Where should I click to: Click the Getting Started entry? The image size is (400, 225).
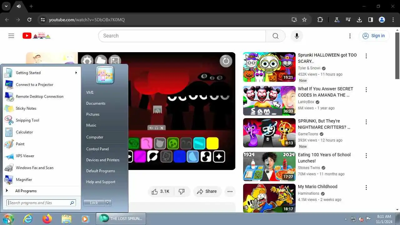point(41,73)
